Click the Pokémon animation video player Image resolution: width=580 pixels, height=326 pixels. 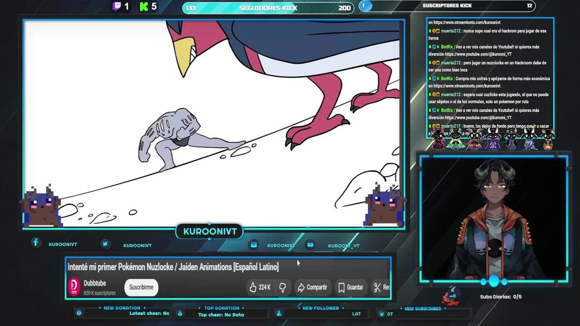coord(214,124)
